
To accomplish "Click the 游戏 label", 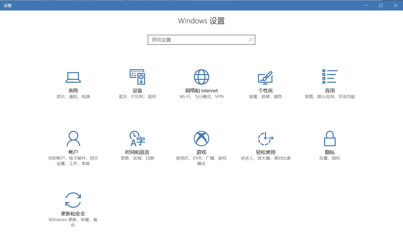I will tap(201, 152).
